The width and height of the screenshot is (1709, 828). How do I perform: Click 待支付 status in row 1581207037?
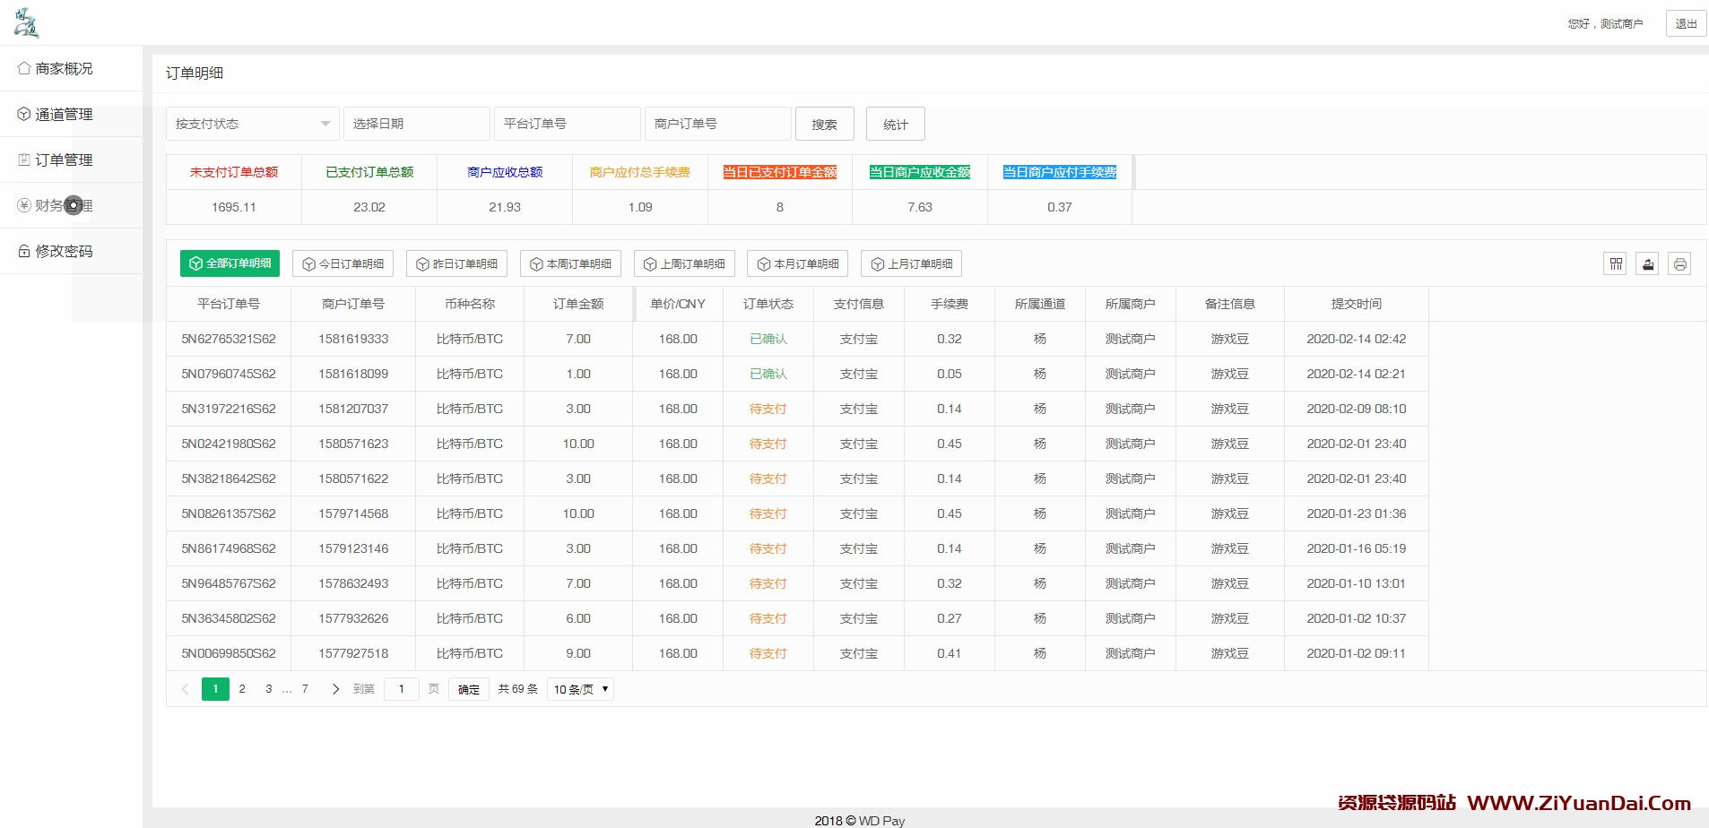pos(768,409)
